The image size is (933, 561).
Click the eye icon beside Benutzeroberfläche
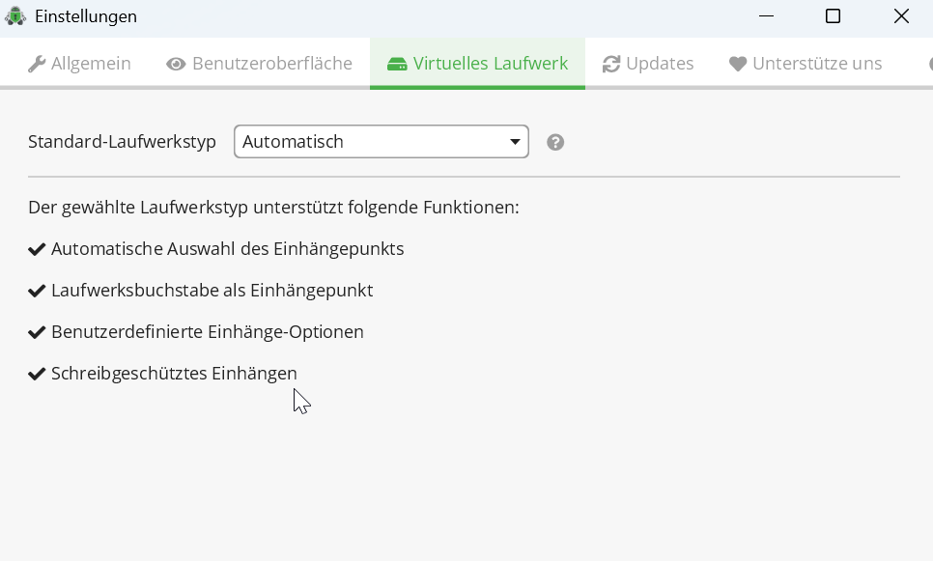coord(176,63)
